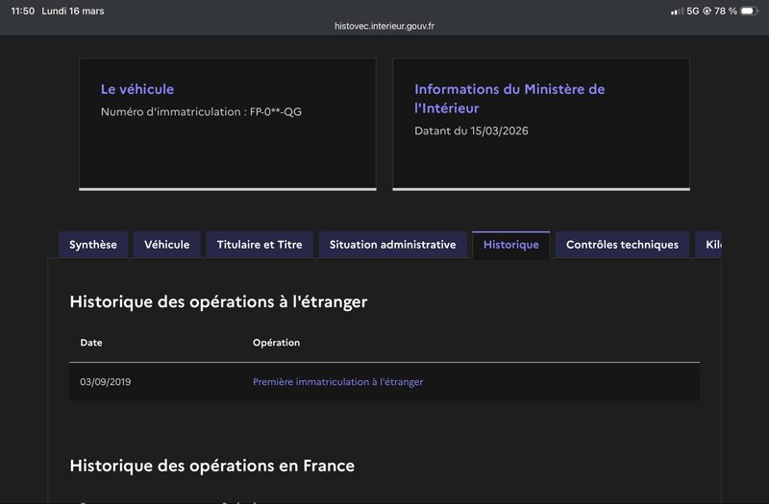Tap the 5G network indicator
Screen dimensions: 769x504
click(x=694, y=12)
